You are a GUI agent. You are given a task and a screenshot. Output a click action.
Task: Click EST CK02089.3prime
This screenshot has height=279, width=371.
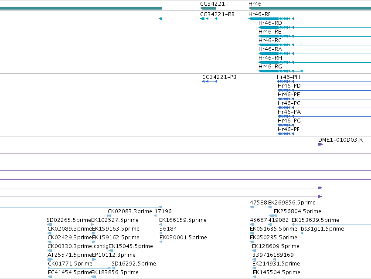coord(70,229)
